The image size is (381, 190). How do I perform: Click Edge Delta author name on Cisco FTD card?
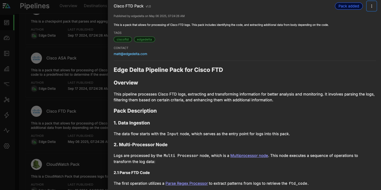47,142
